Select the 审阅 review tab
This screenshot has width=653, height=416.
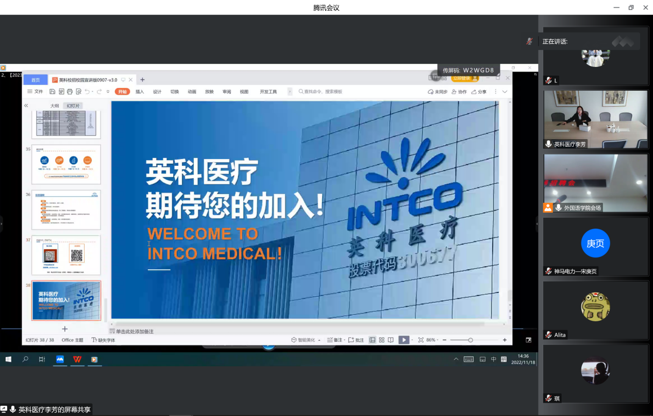coord(227,92)
